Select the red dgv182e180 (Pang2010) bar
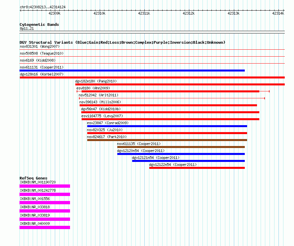The width and height of the screenshot is (294, 246). (x=180, y=84)
